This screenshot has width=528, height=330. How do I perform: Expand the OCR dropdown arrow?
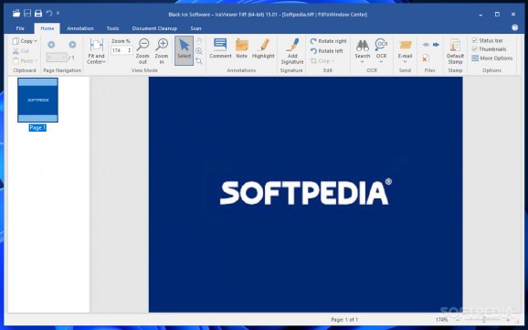tap(381, 62)
